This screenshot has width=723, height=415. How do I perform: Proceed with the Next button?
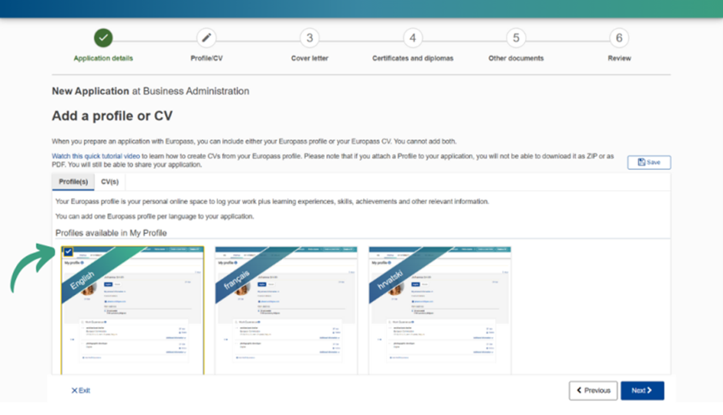642,390
